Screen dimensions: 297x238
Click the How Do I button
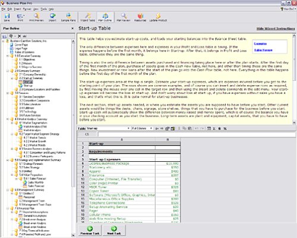click(288, 9)
